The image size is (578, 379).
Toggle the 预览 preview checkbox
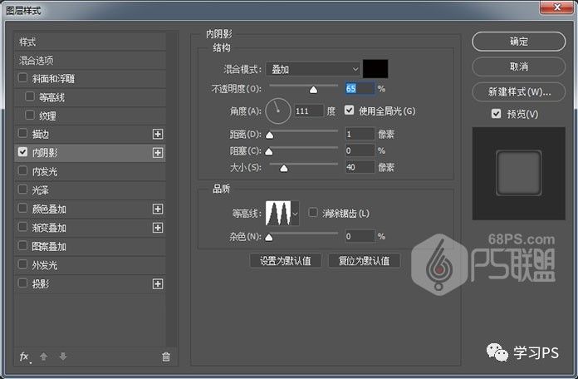(496, 114)
